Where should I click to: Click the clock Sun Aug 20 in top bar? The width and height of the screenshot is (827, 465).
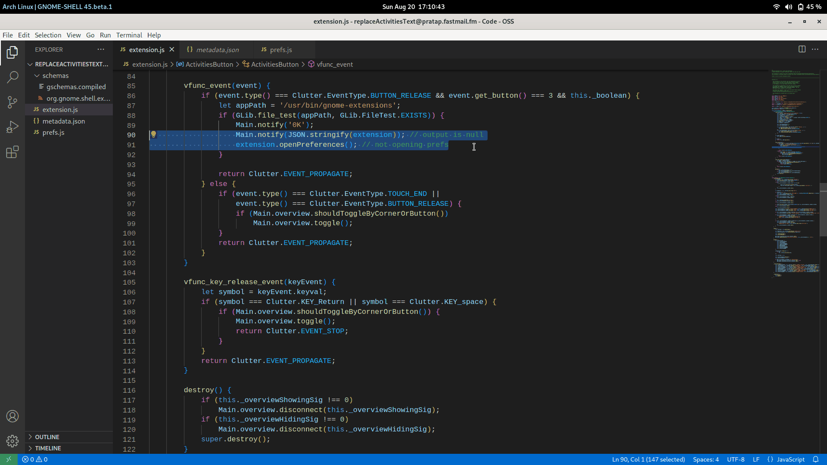click(x=413, y=7)
